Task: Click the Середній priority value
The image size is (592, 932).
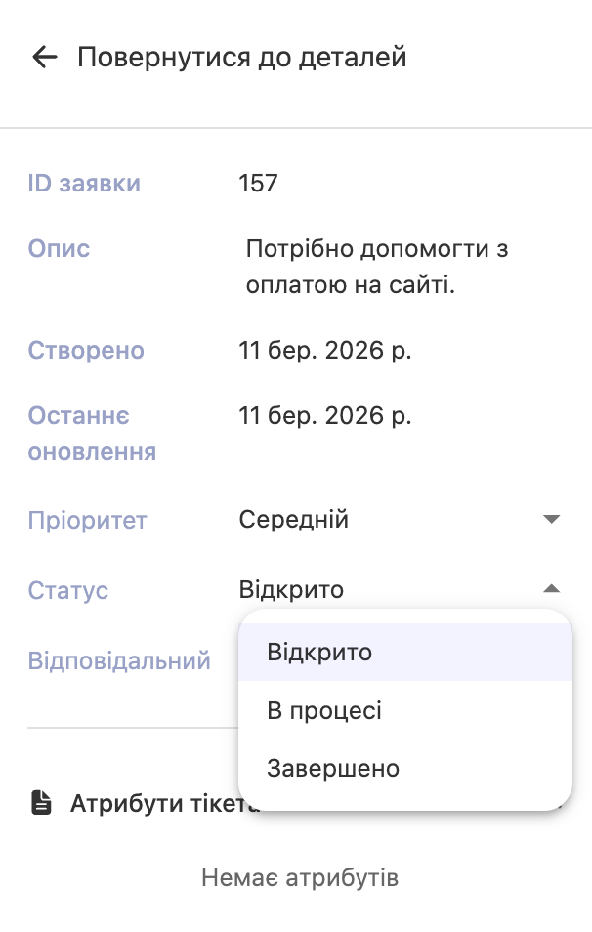Action: coord(293,519)
